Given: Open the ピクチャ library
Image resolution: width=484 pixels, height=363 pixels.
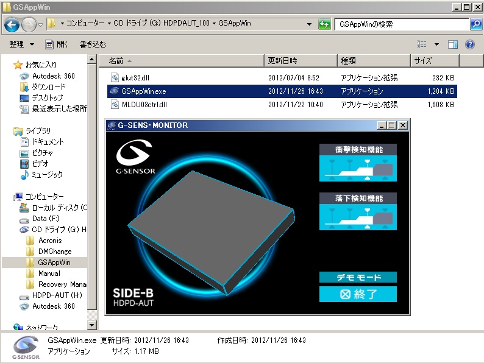Looking at the screenshot, I should point(42,153).
